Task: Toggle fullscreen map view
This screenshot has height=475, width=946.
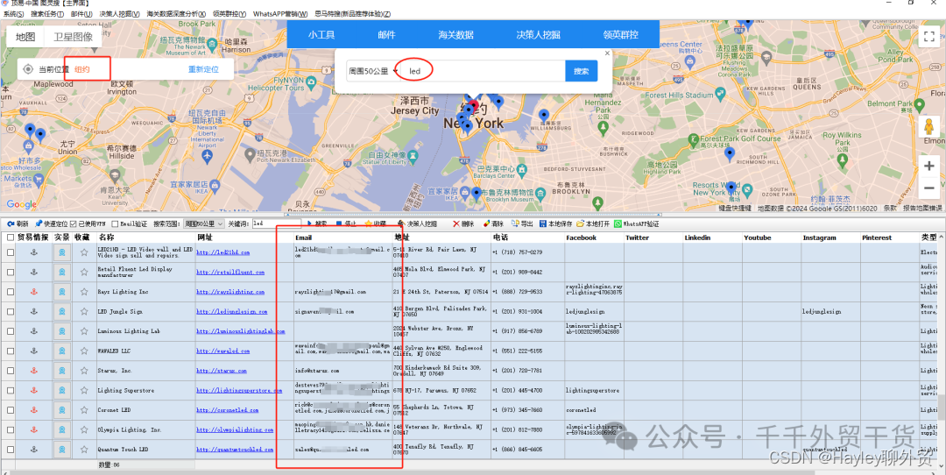Action: 928,36
